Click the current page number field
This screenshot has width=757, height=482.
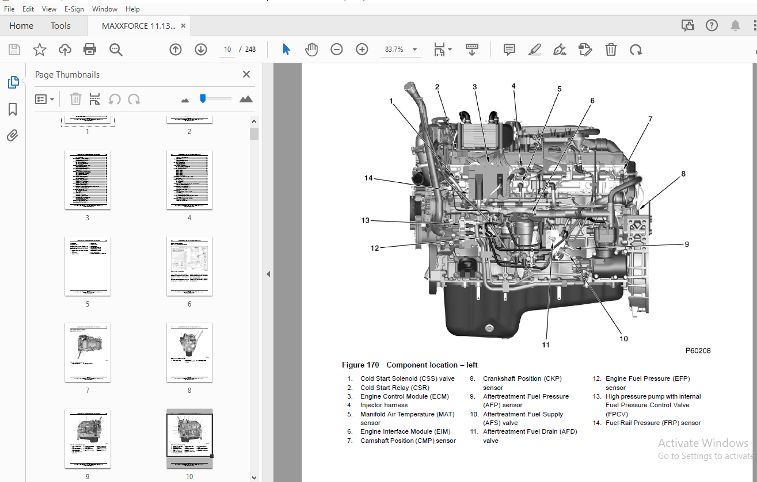(x=227, y=49)
